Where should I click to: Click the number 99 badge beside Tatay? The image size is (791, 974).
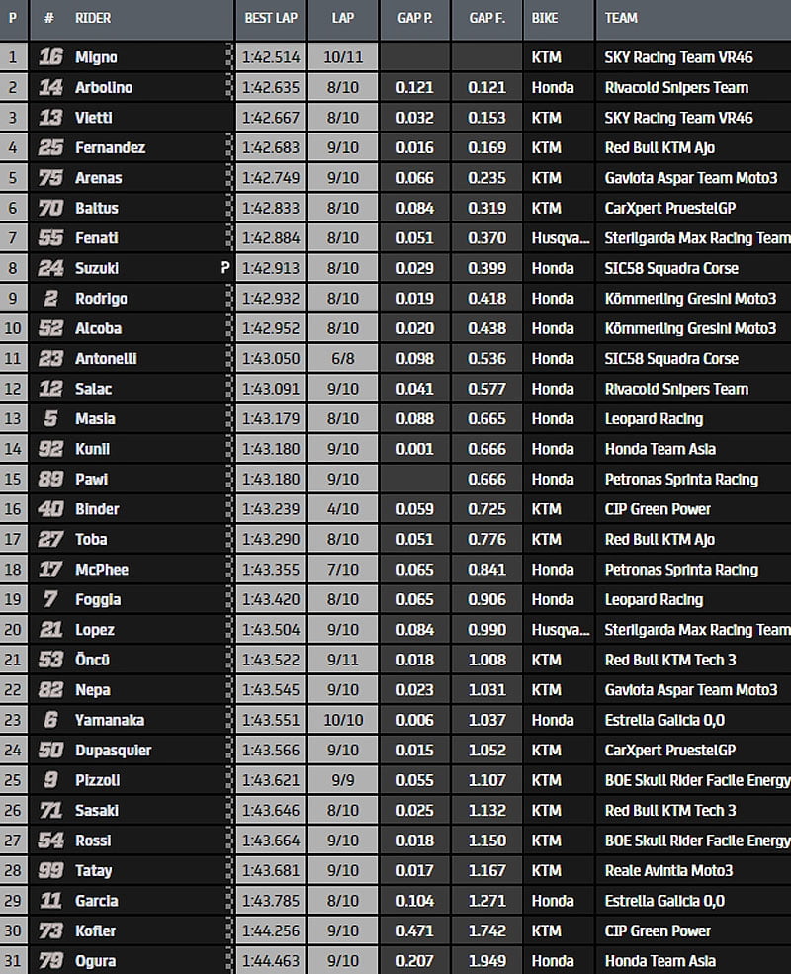coord(50,871)
